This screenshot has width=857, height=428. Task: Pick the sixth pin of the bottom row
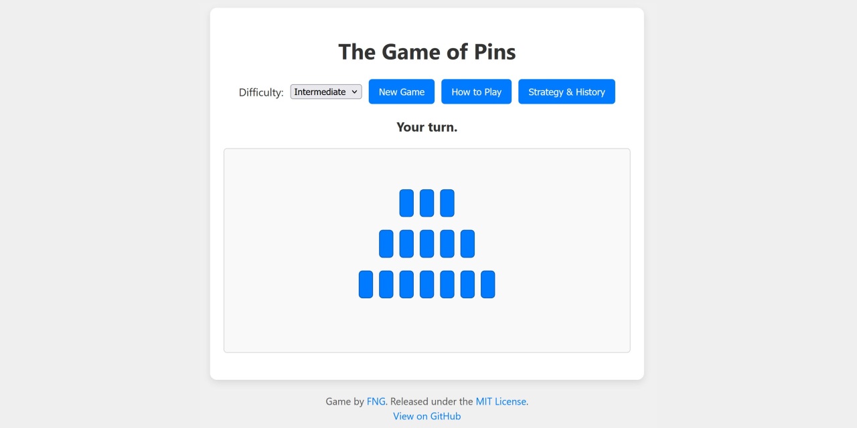467,284
